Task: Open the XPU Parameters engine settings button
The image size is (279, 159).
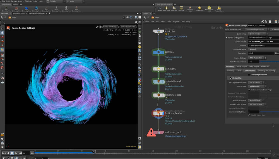Action: pos(256,58)
